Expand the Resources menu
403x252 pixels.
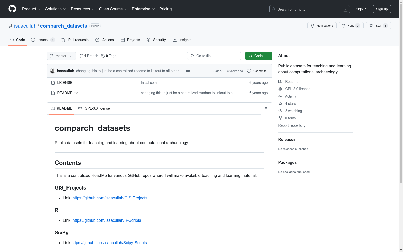click(x=83, y=9)
